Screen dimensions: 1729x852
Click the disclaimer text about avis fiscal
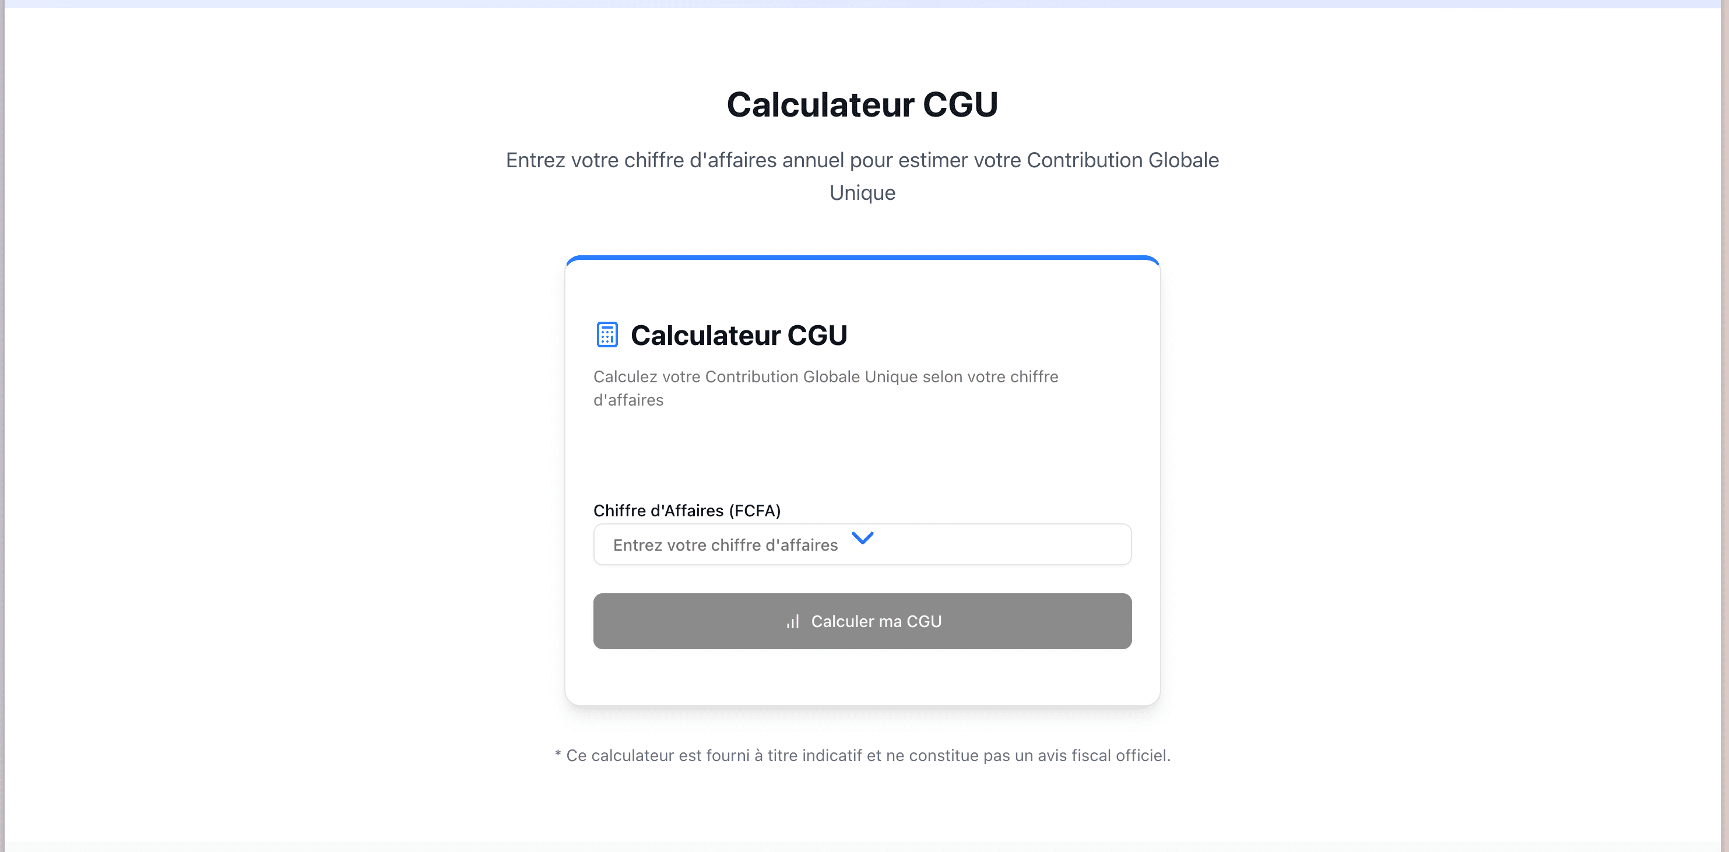[863, 755]
